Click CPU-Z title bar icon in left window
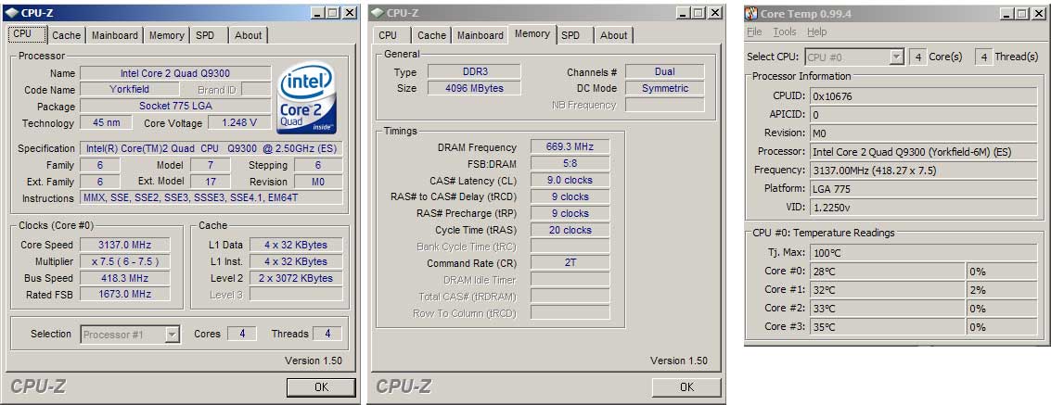 click(x=11, y=13)
